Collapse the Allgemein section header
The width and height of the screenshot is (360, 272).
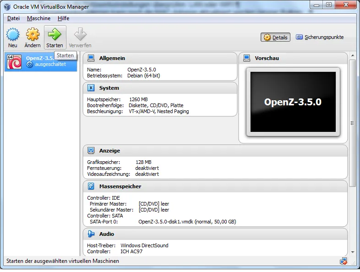point(160,58)
